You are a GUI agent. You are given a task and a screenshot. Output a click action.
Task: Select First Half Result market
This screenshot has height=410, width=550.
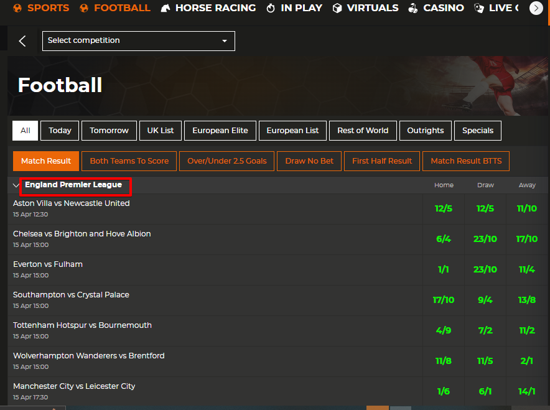(382, 161)
